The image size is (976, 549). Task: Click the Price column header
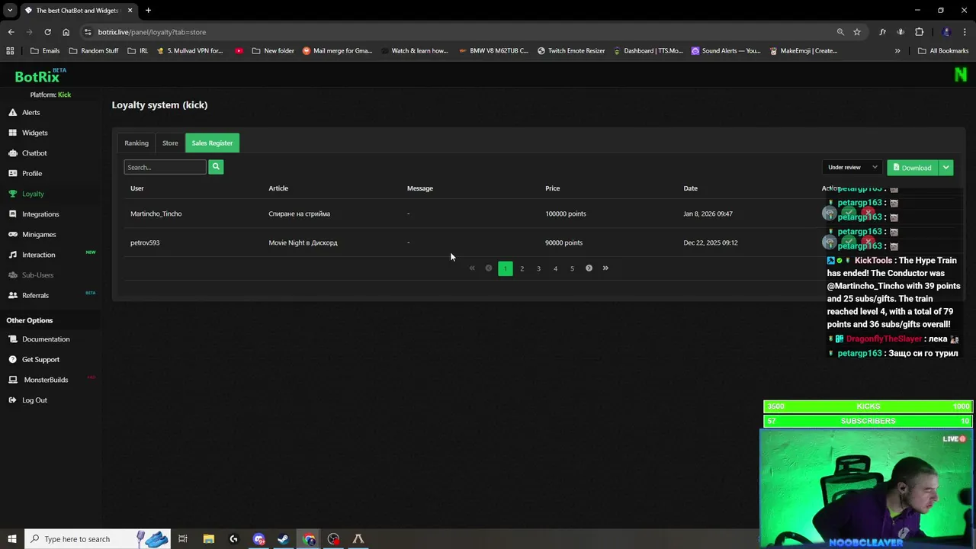[553, 188]
